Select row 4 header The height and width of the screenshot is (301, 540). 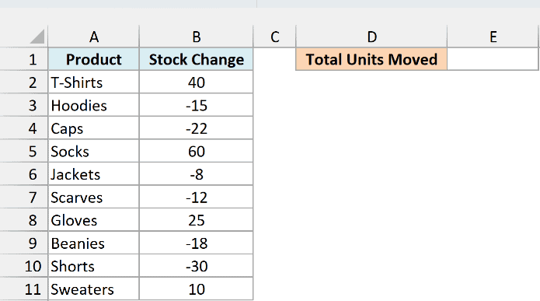pos(24,128)
